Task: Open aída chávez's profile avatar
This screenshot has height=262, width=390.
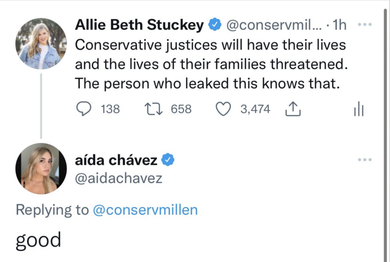Action: (41, 168)
